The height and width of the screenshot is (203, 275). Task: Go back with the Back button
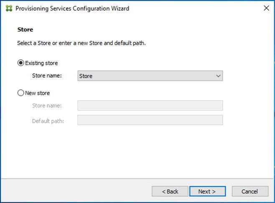(x=170, y=191)
